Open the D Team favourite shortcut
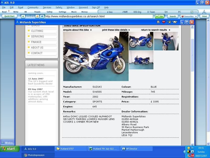This screenshot has height=158, width=210. point(151,12)
